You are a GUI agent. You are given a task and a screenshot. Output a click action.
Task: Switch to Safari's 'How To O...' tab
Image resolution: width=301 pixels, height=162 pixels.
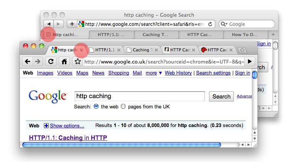point(245,35)
